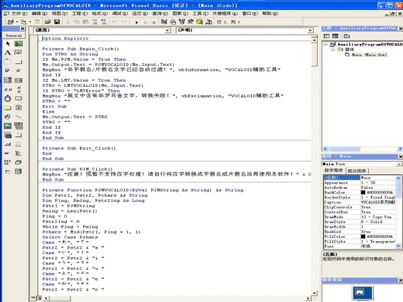Click the code editor vertical scrollbar down arrow
The image size is (403, 302).
pos(314,293)
